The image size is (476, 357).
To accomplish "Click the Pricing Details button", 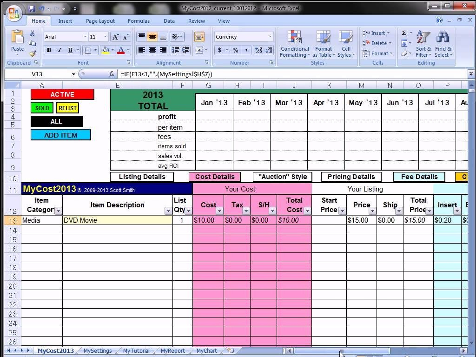I will (351, 177).
